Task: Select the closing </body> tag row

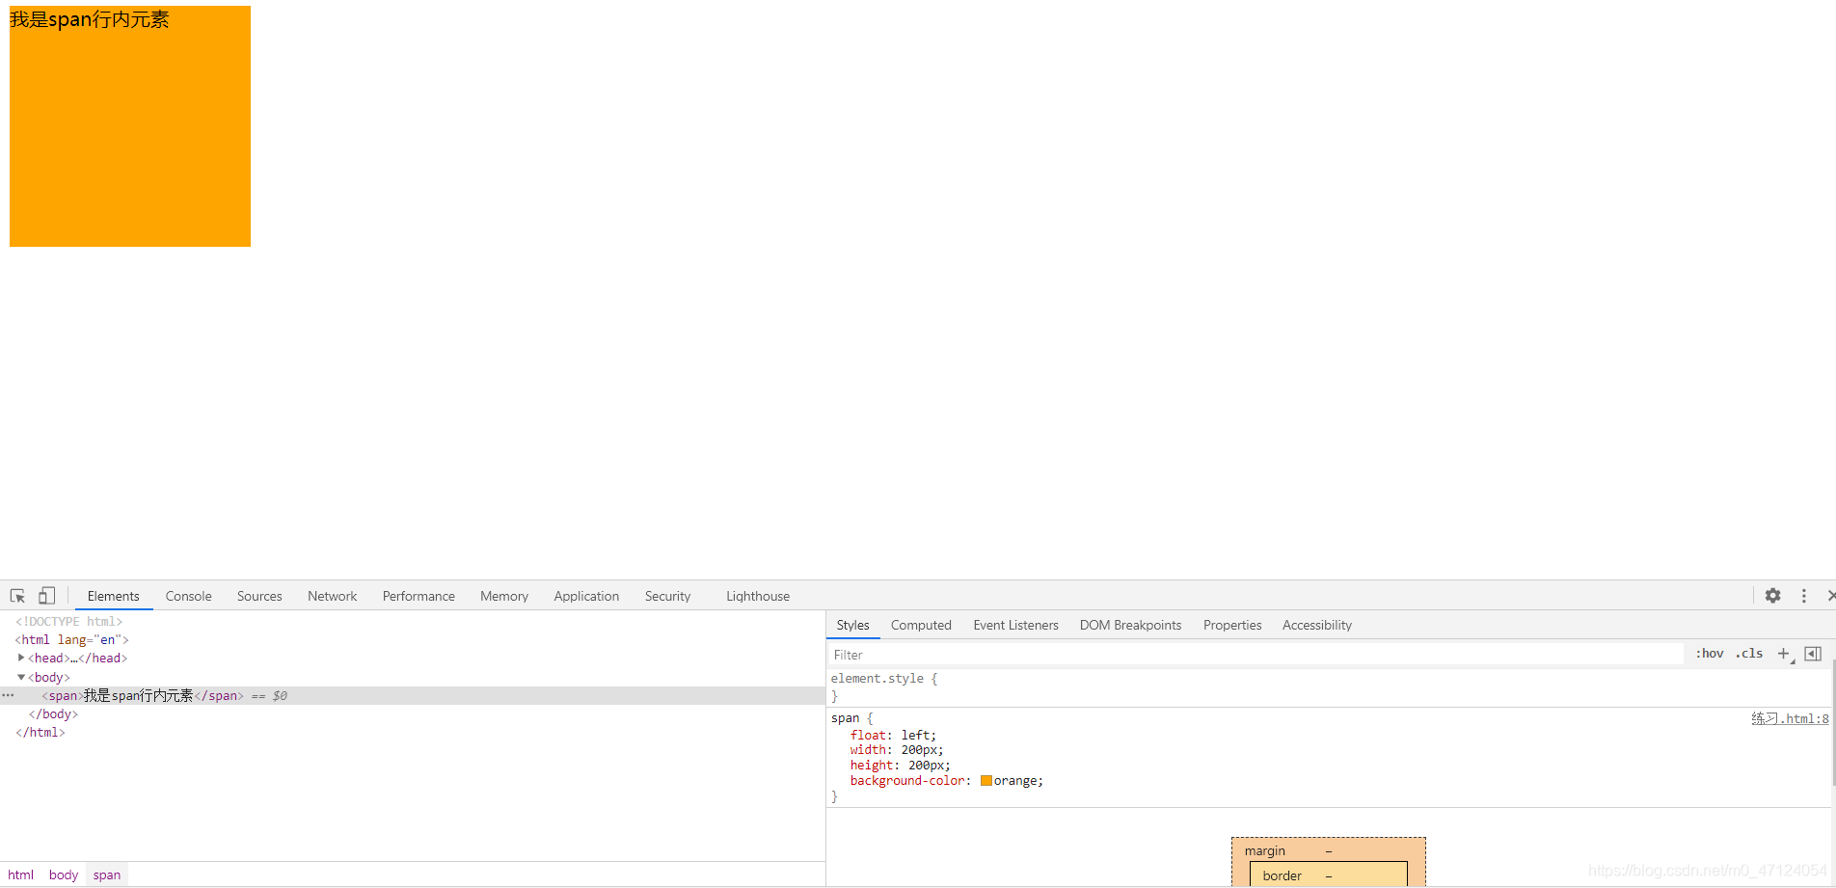Action: click(x=53, y=713)
